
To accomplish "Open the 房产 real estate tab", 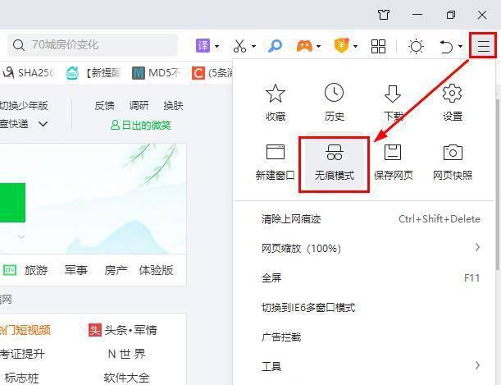I will [x=116, y=270].
